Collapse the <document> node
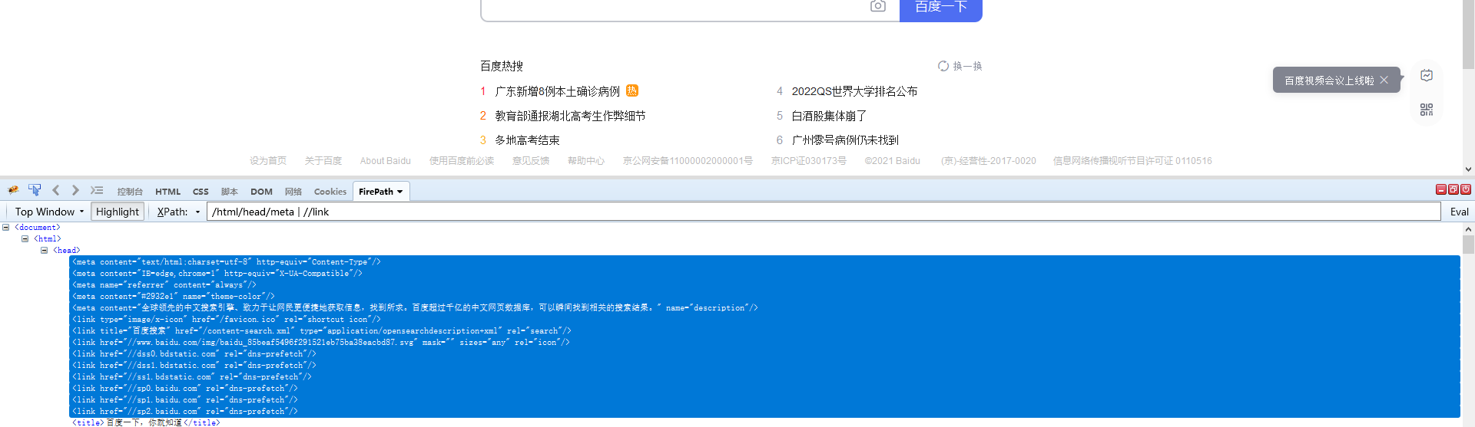Viewport: 1475px width, 427px height. pyautogui.click(x=5, y=227)
